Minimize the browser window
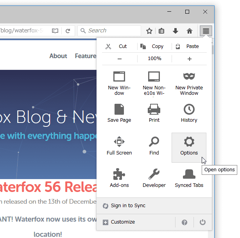 click(169, 12)
